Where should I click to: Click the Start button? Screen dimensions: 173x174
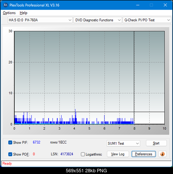(x=156, y=143)
